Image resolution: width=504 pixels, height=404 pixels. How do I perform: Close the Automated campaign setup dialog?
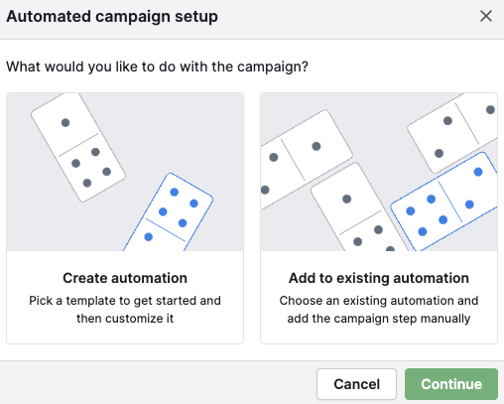coord(486,16)
